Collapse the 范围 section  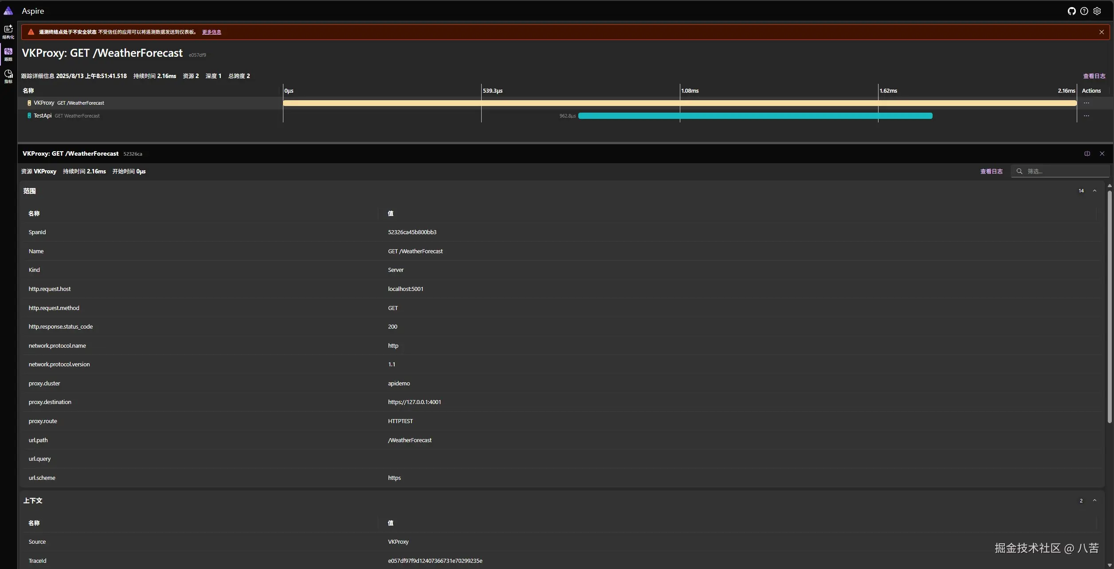1094,191
